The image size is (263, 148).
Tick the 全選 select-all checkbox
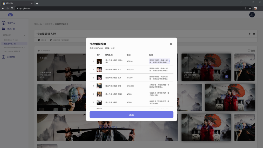coord(249,51)
